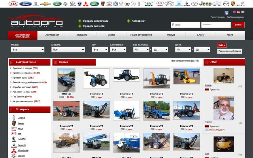Open the Форум tab
Image resolution: width=253 pixels, height=158 pixels.
(171, 35)
